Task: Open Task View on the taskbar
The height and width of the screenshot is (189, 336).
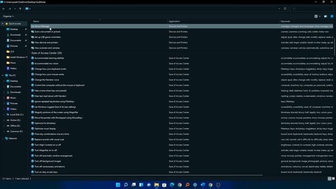Action: (x=133, y=185)
